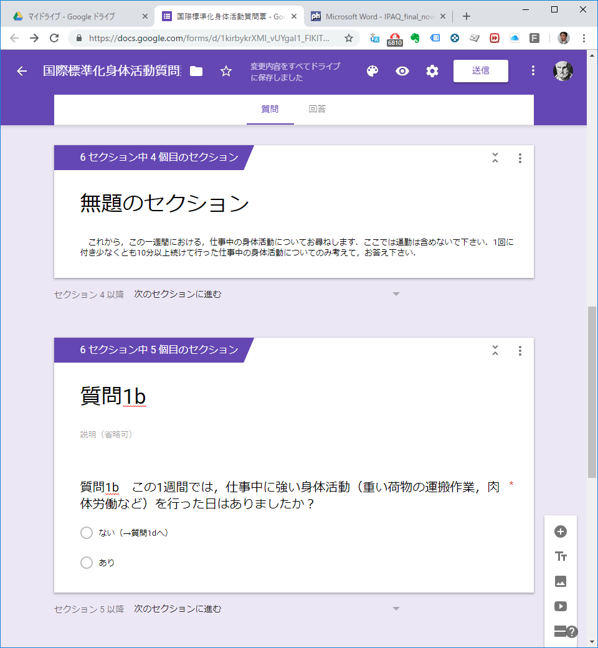Star this form

226,71
